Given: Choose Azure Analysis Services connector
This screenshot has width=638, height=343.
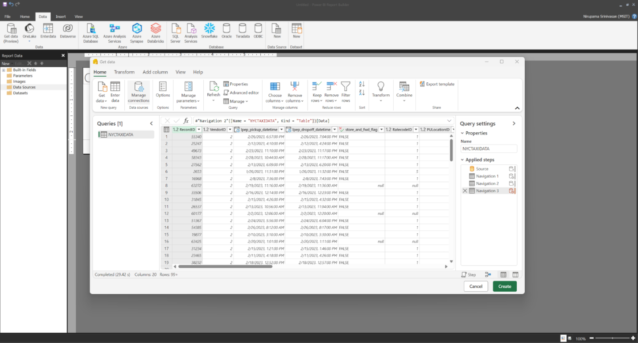Looking at the screenshot, I should [115, 33].
